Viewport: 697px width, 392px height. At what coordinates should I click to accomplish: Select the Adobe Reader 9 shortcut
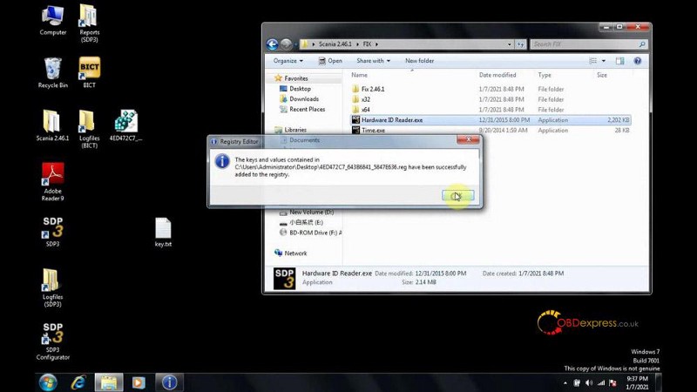tap(52, 182)
